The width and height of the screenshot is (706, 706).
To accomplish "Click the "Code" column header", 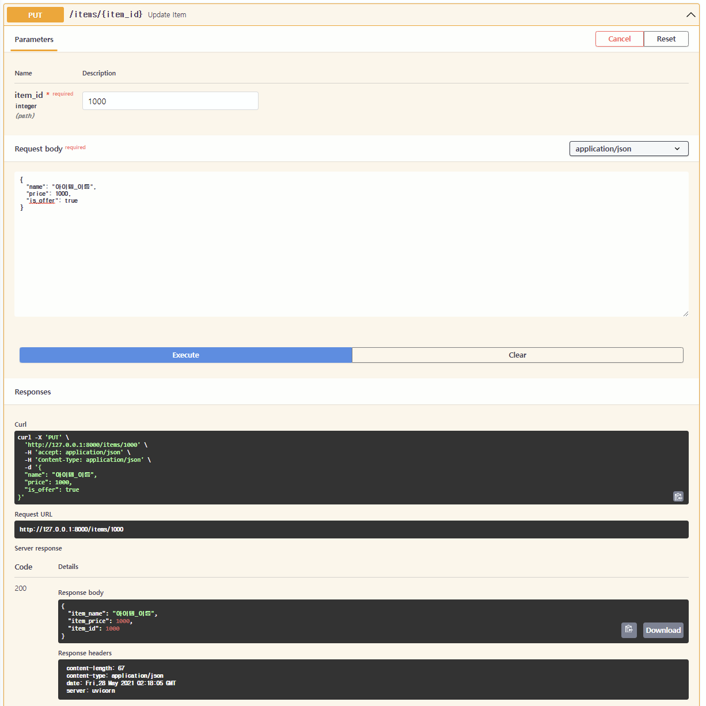I will click(24, 567).
